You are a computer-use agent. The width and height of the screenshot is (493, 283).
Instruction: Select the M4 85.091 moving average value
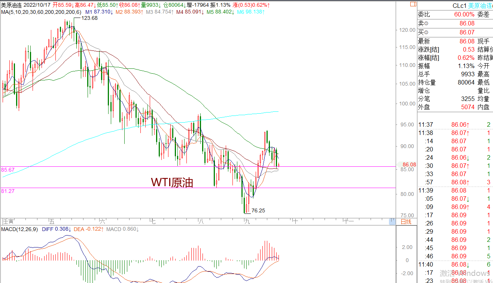coord(190,12)
